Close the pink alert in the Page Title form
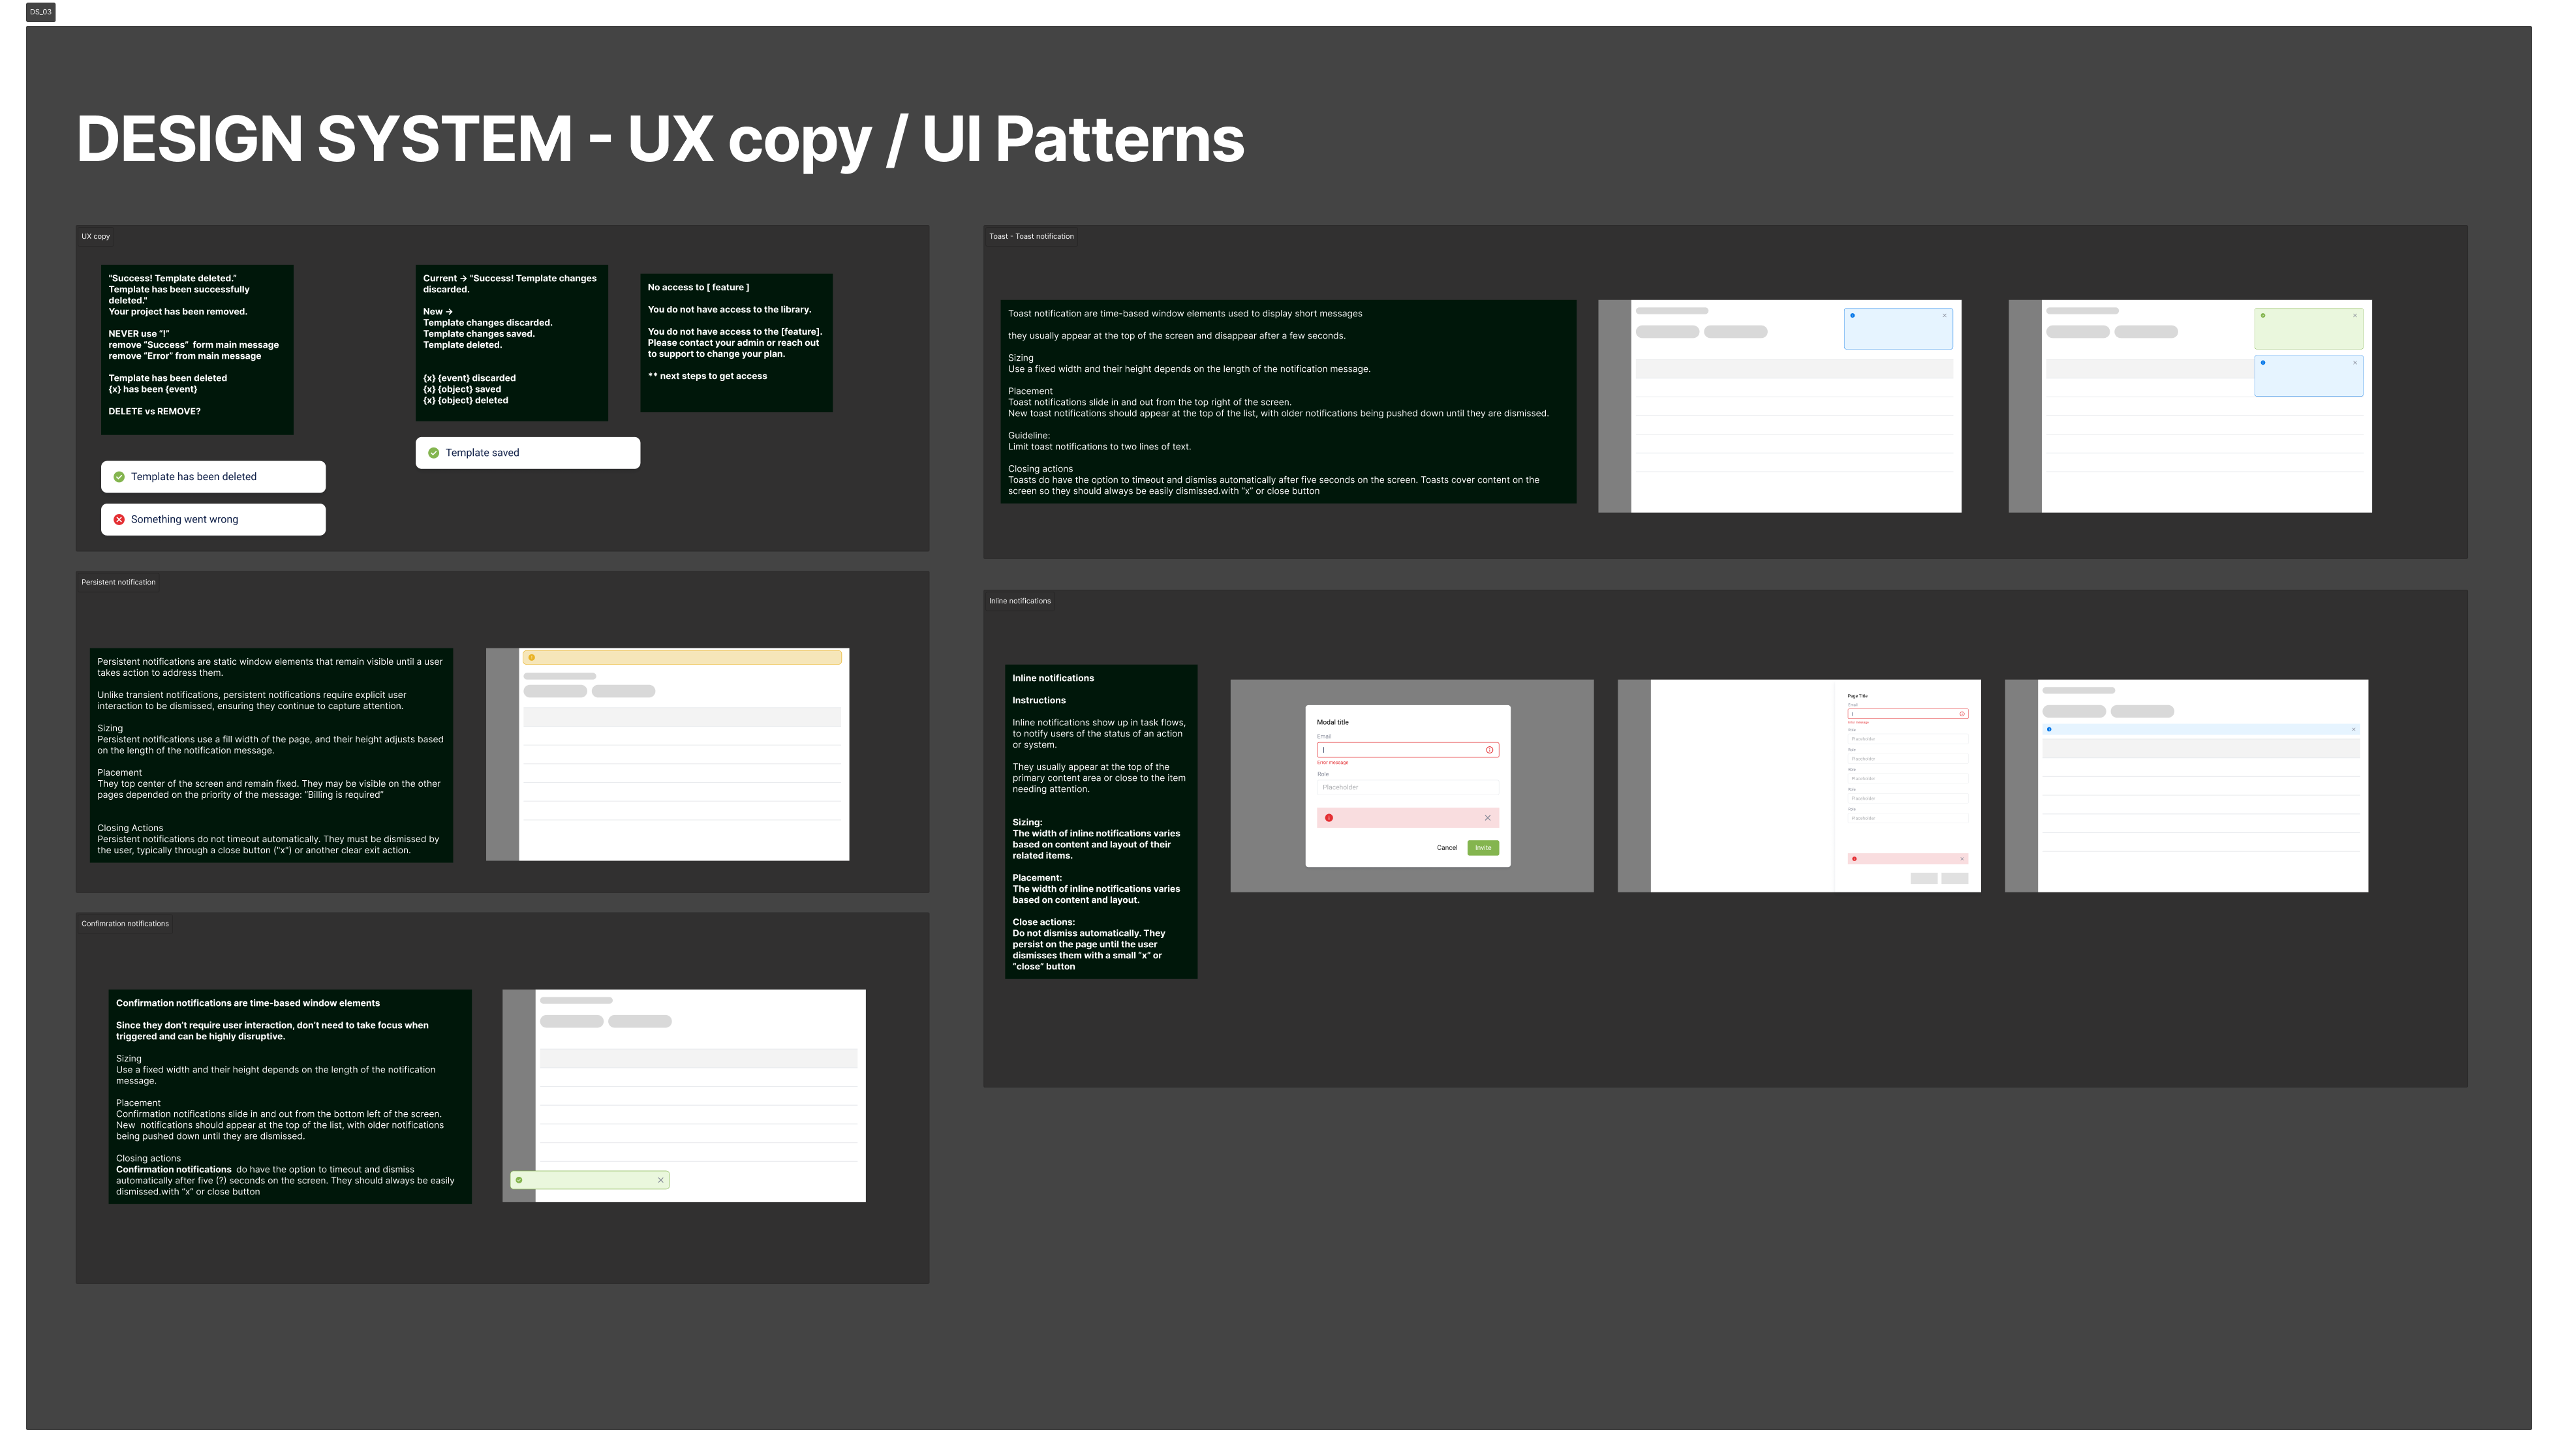The height and width of the screenshot is (1456, 2558). click(1962, 859)
